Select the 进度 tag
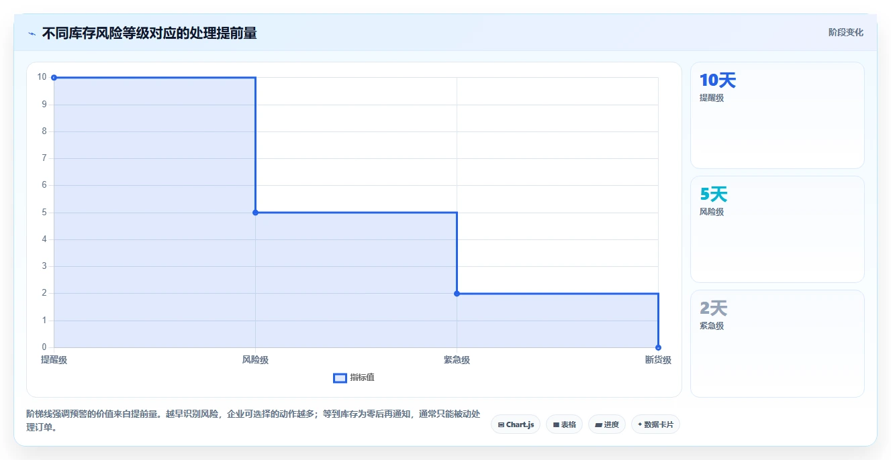 click(x=607, y=424)
